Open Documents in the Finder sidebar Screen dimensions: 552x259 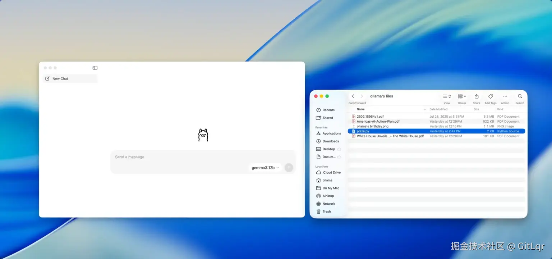click(x=329, y=157)
